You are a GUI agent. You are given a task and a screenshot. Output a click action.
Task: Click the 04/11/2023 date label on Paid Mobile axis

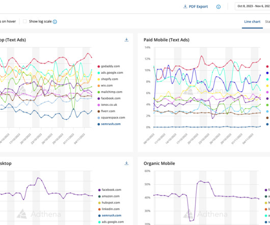click(x=248, y=138)
